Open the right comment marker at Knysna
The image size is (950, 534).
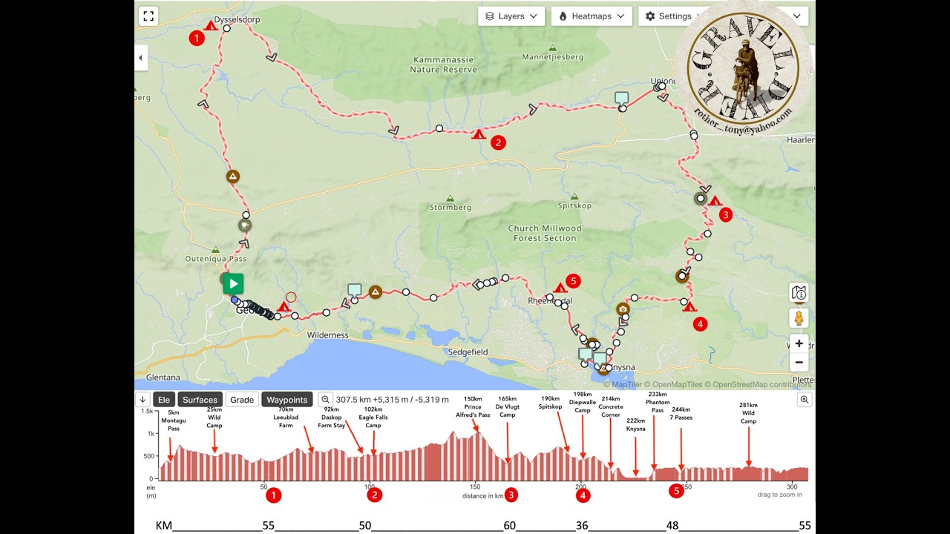[x=599, y=358]
